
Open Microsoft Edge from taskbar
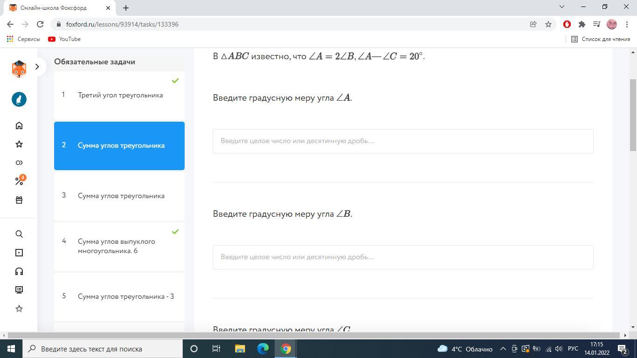(263, 349)
